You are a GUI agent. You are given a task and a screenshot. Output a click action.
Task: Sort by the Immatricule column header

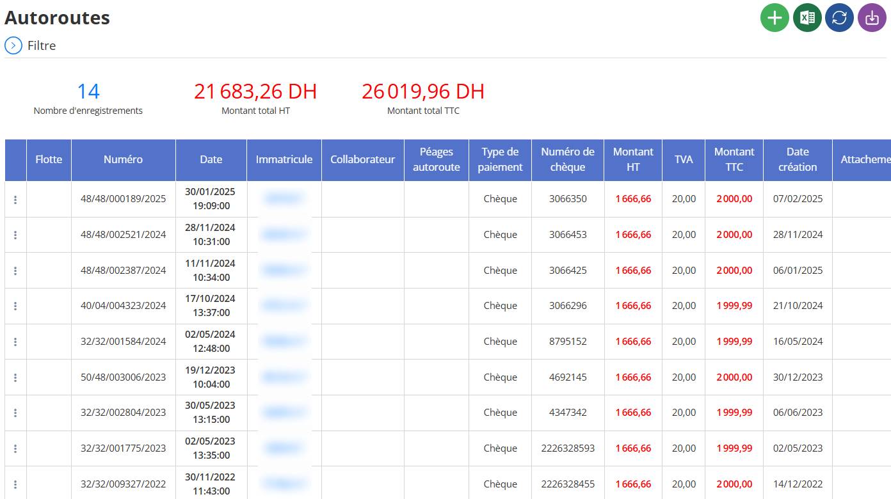(284, 160)
